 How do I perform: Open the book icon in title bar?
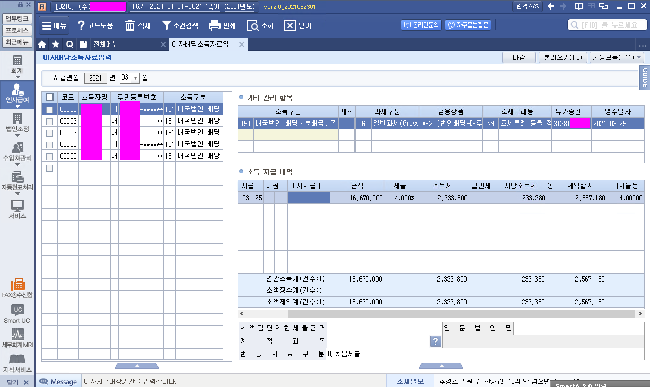pos(578,6)
